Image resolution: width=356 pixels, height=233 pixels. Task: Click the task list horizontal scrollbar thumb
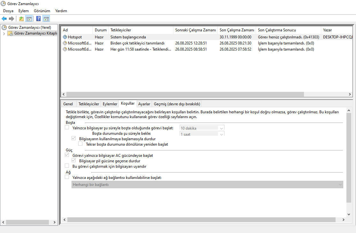[x=185, y=94]
